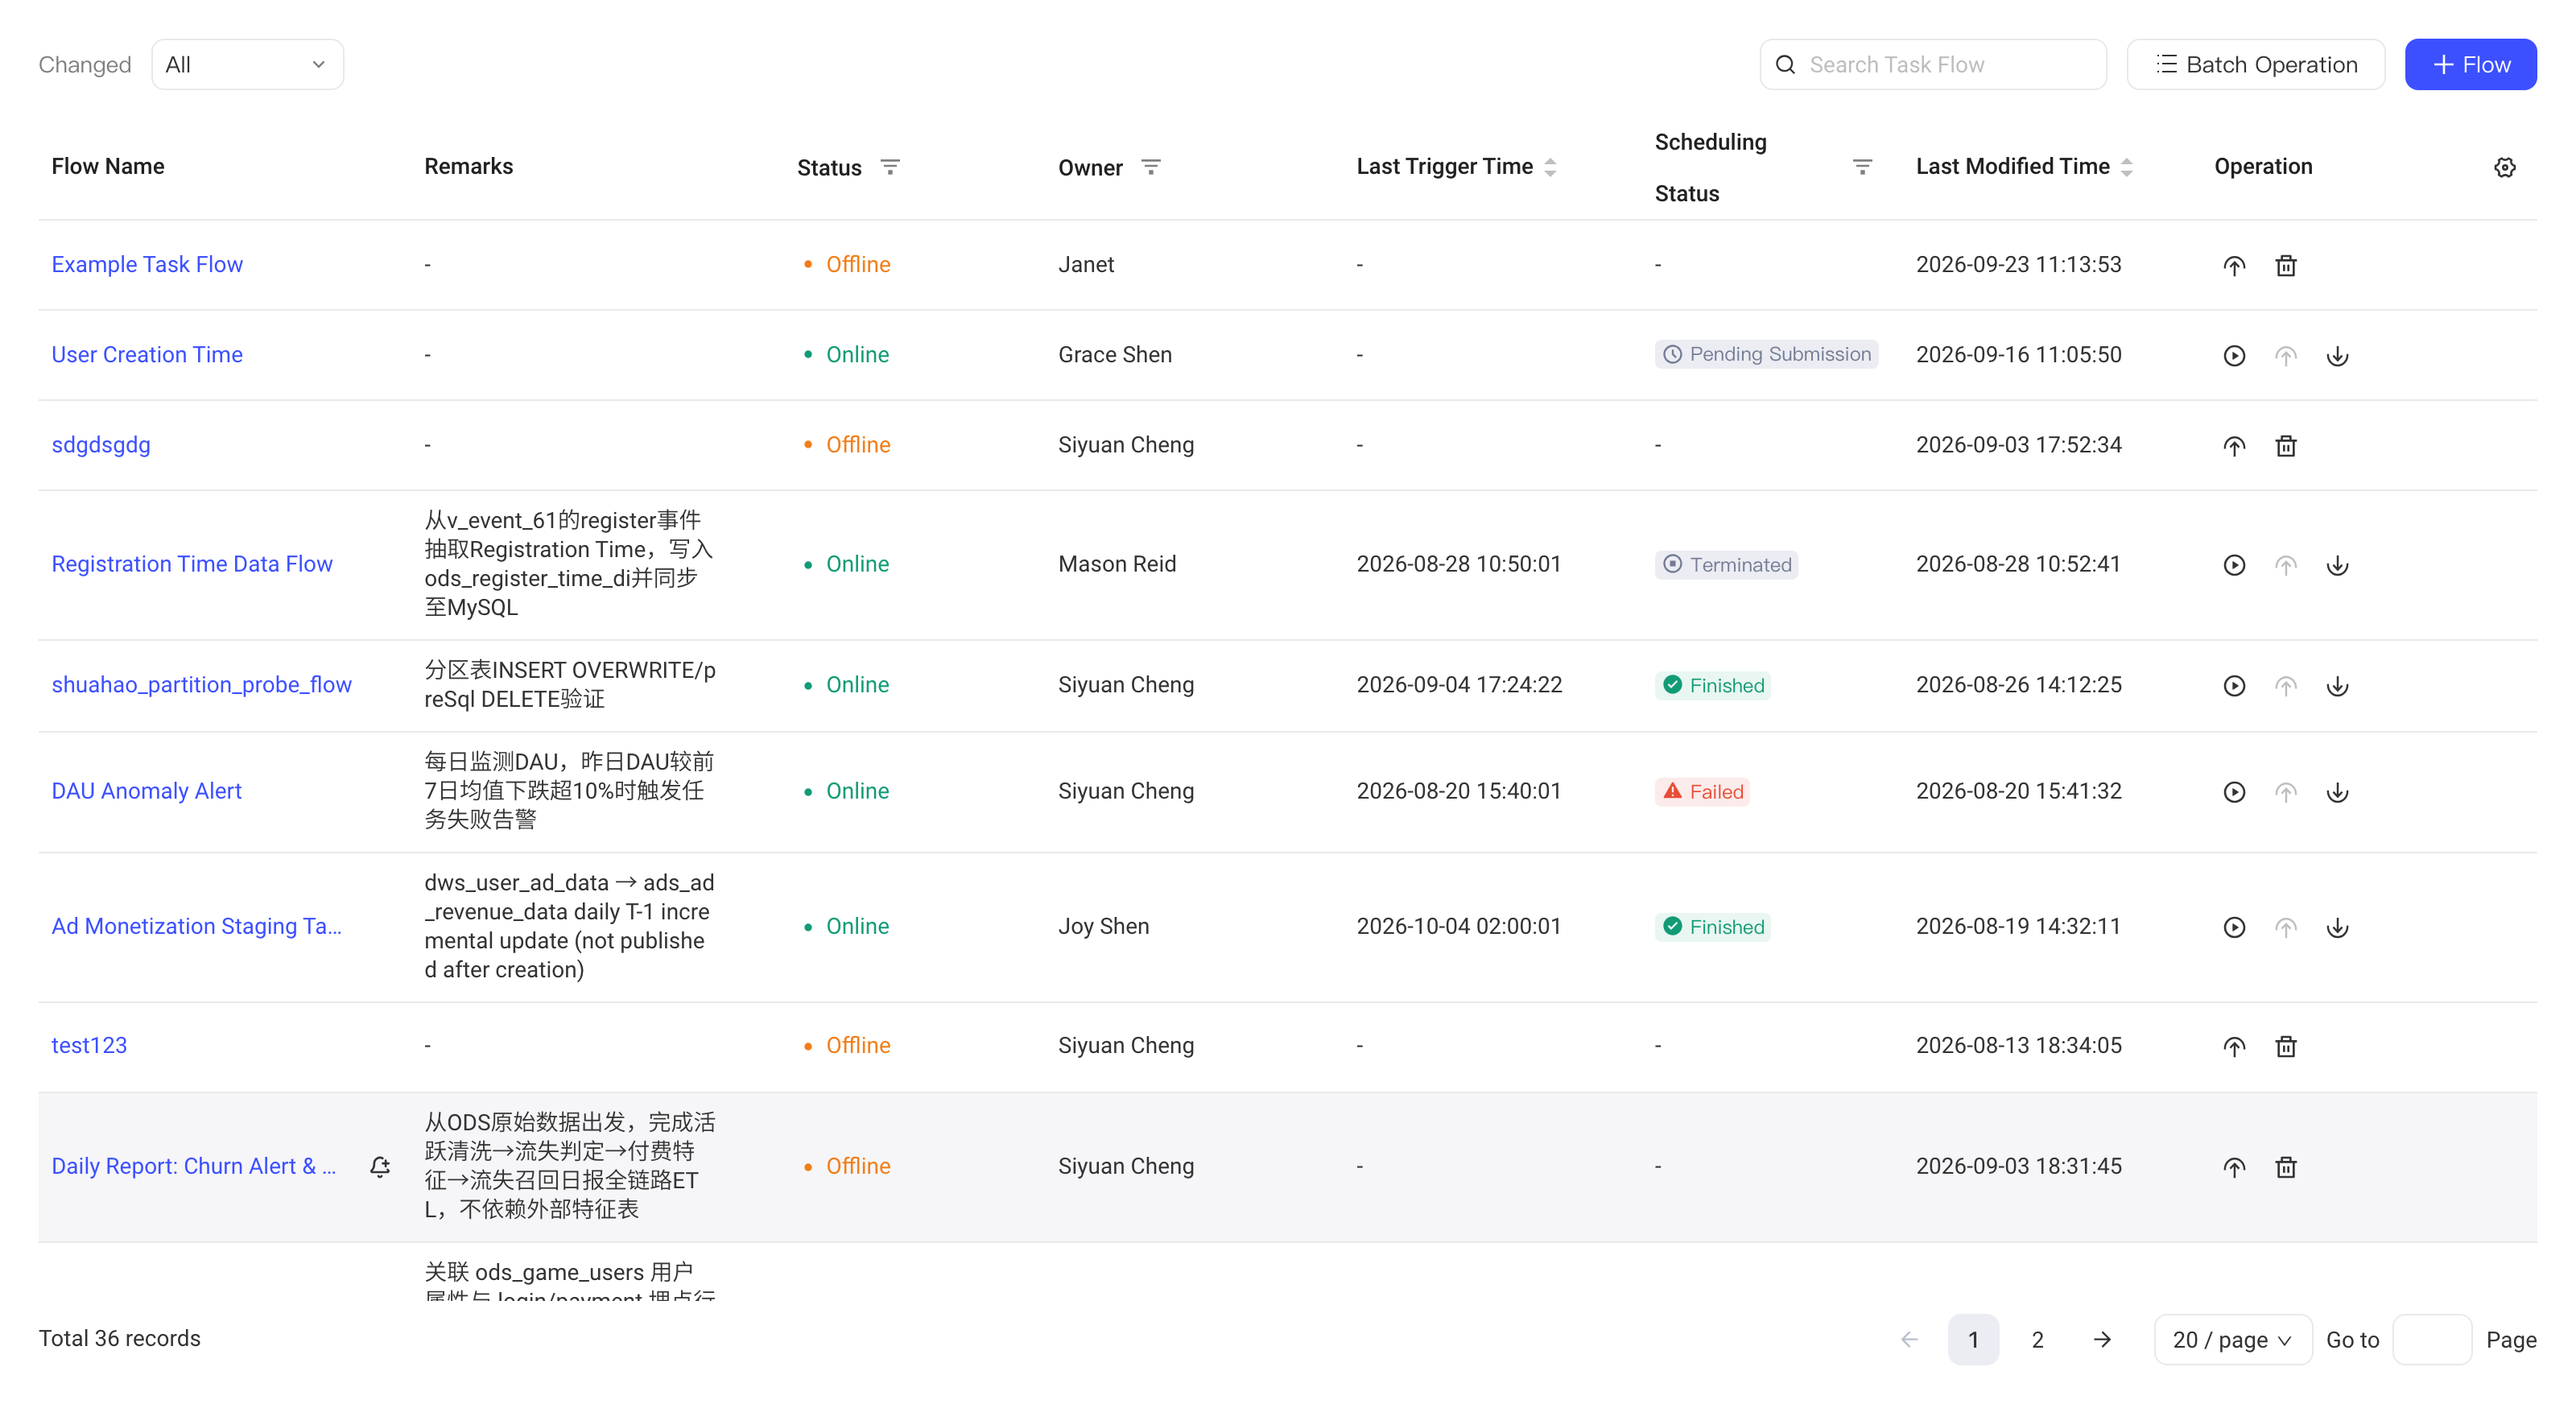Go to page 2

[2037, 1339]
